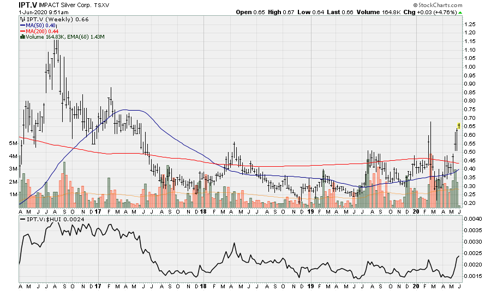The image size is (491, 291).
Task: Click the black line swatch beside IPT.V:$HUI
Action: 22,220
